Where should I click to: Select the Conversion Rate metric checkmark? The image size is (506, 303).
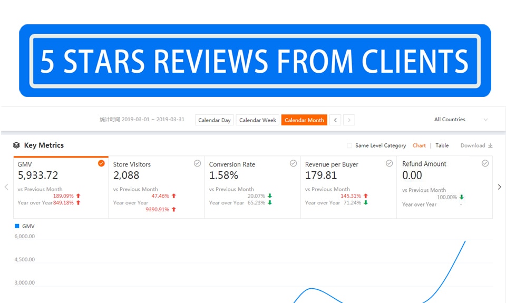[x=293, y=163]
